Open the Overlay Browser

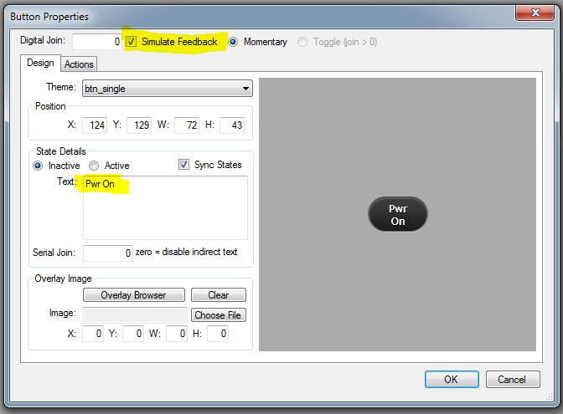point(132,295)
